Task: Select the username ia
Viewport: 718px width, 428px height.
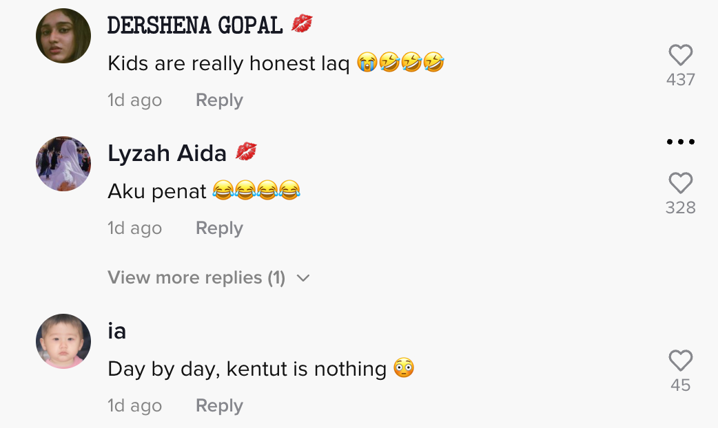Action: [x=117, y=331]
